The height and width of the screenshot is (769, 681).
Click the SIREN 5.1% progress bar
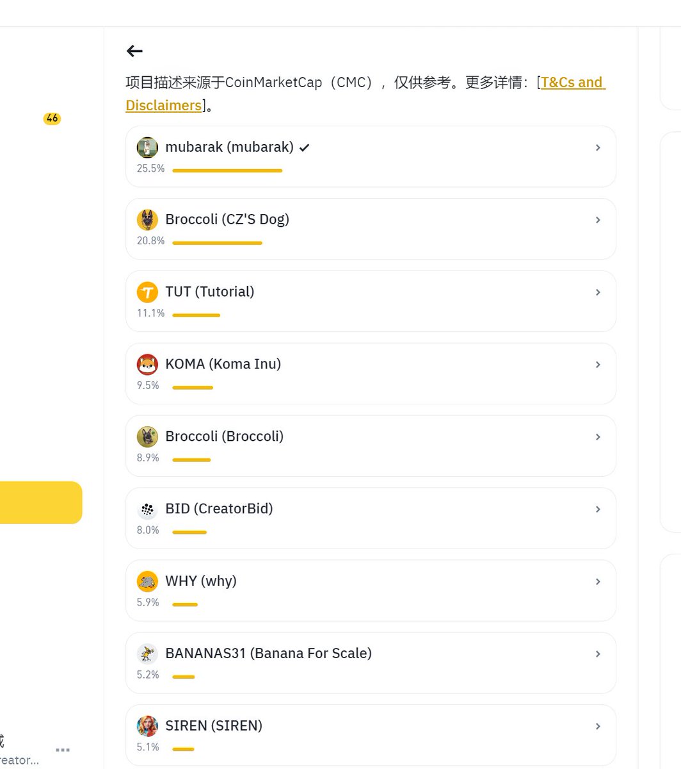tap(183, 750)
